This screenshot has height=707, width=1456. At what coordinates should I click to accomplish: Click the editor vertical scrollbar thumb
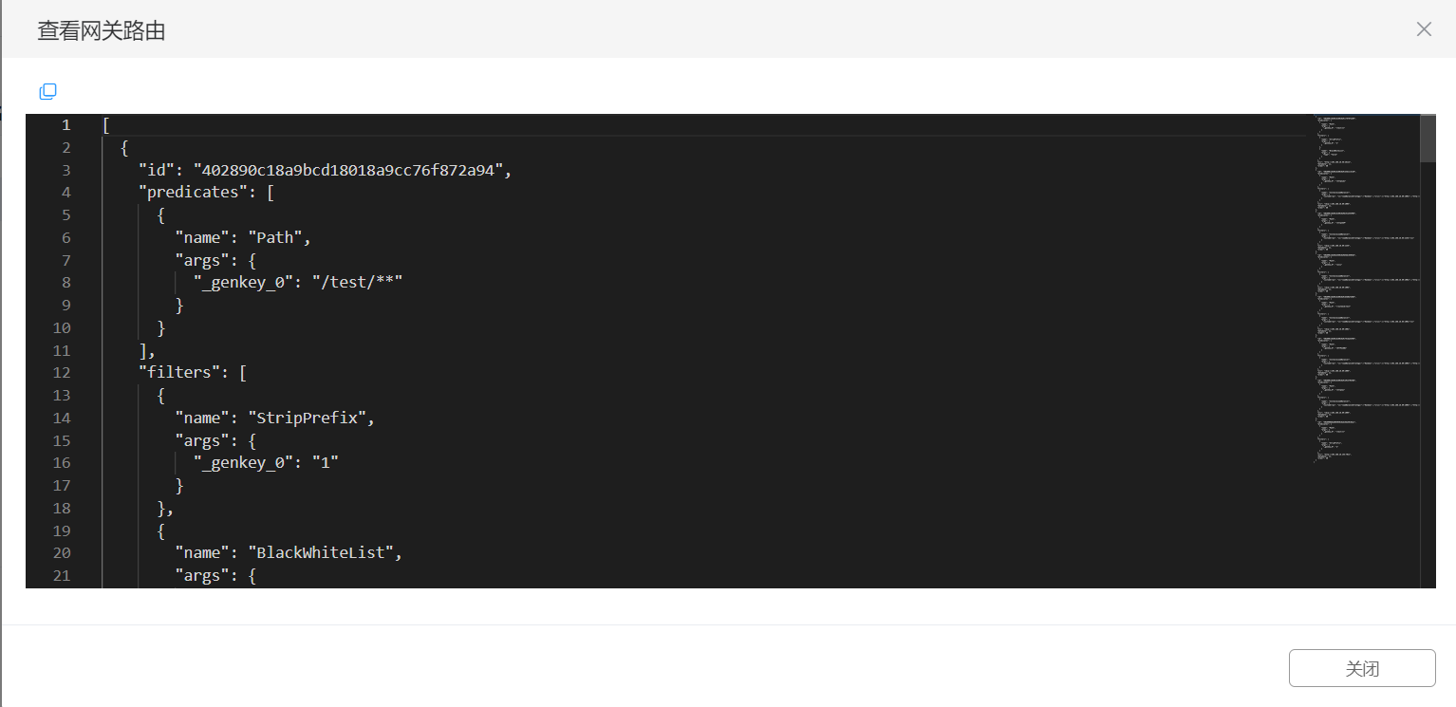(x=1428, y=139)
